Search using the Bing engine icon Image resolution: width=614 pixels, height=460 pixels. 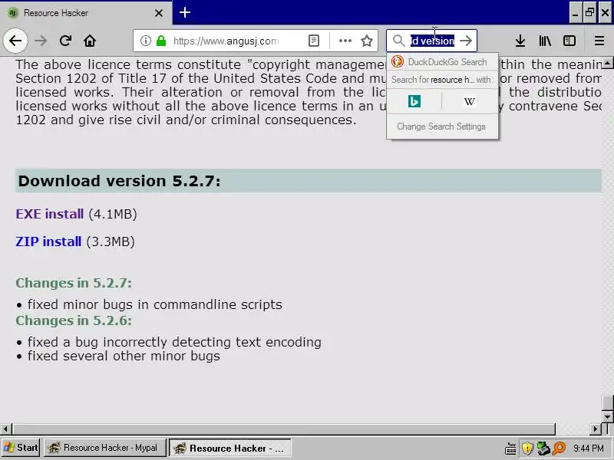(x=414, y=101)
